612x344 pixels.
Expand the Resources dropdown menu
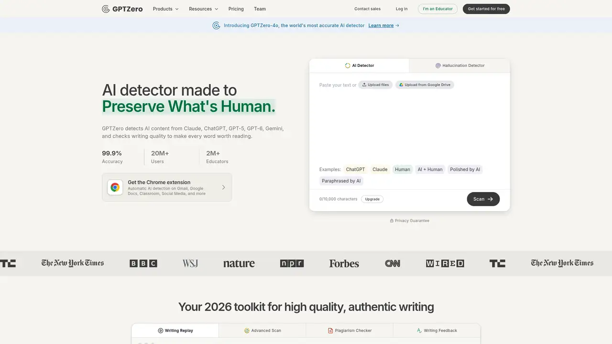coord(203,9)
